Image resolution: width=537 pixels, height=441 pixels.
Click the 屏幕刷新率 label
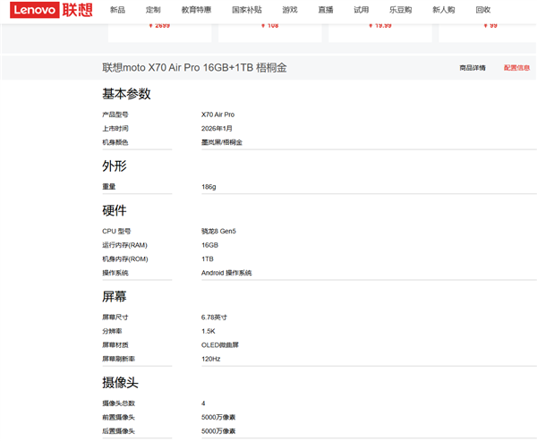click(x=118, y=359)
